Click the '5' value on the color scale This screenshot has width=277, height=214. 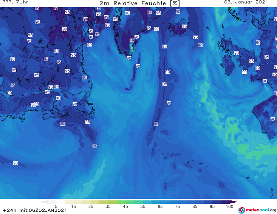pyautogui.click(x=56, y=206)
